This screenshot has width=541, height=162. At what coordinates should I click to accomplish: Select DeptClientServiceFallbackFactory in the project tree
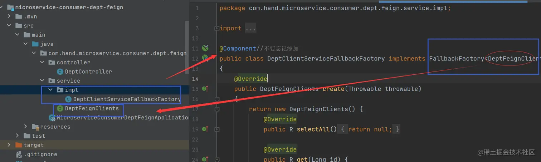tap(127, 99)
